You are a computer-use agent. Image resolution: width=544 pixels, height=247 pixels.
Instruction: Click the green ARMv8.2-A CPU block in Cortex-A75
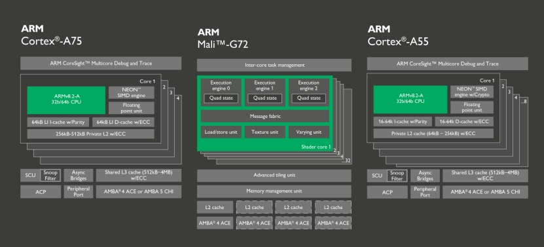pos(66,100)
